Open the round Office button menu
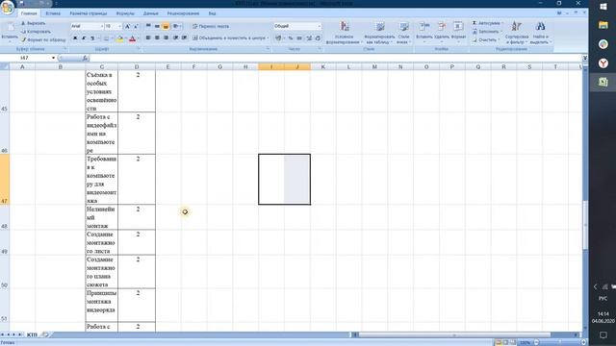This screenshot has height=346, width=616. 8,8
